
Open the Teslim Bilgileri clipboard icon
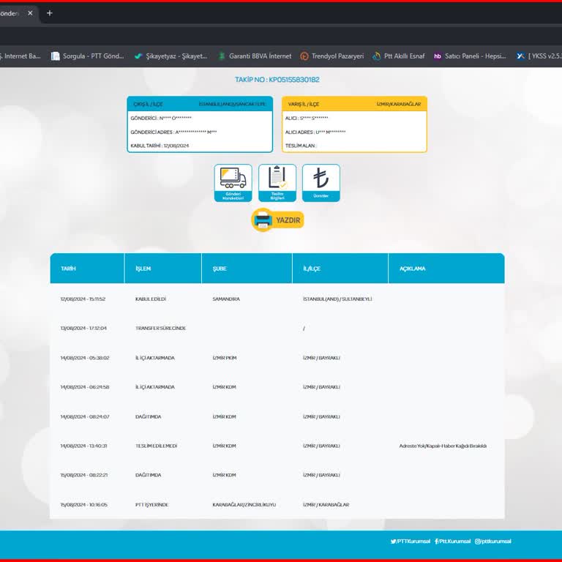[x=277, y=183]
